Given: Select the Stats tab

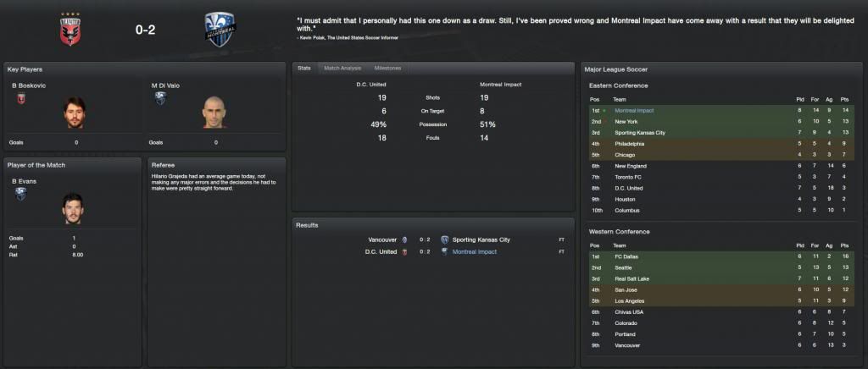Looking at the screenshot, I should (303, 67).
